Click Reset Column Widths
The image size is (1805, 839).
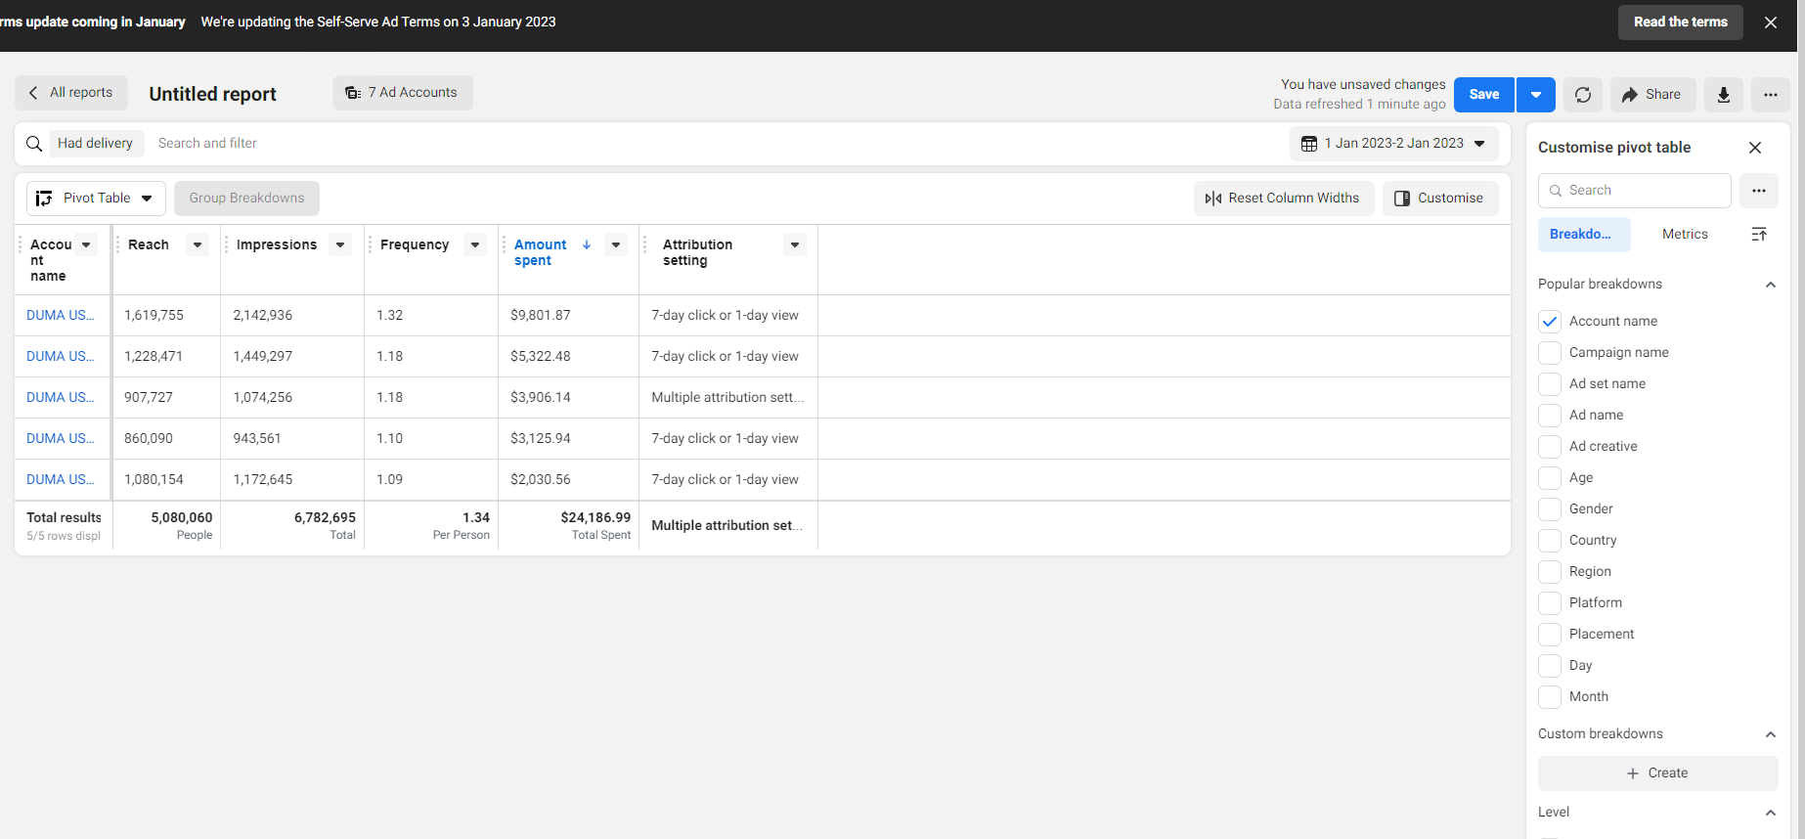1284,199
